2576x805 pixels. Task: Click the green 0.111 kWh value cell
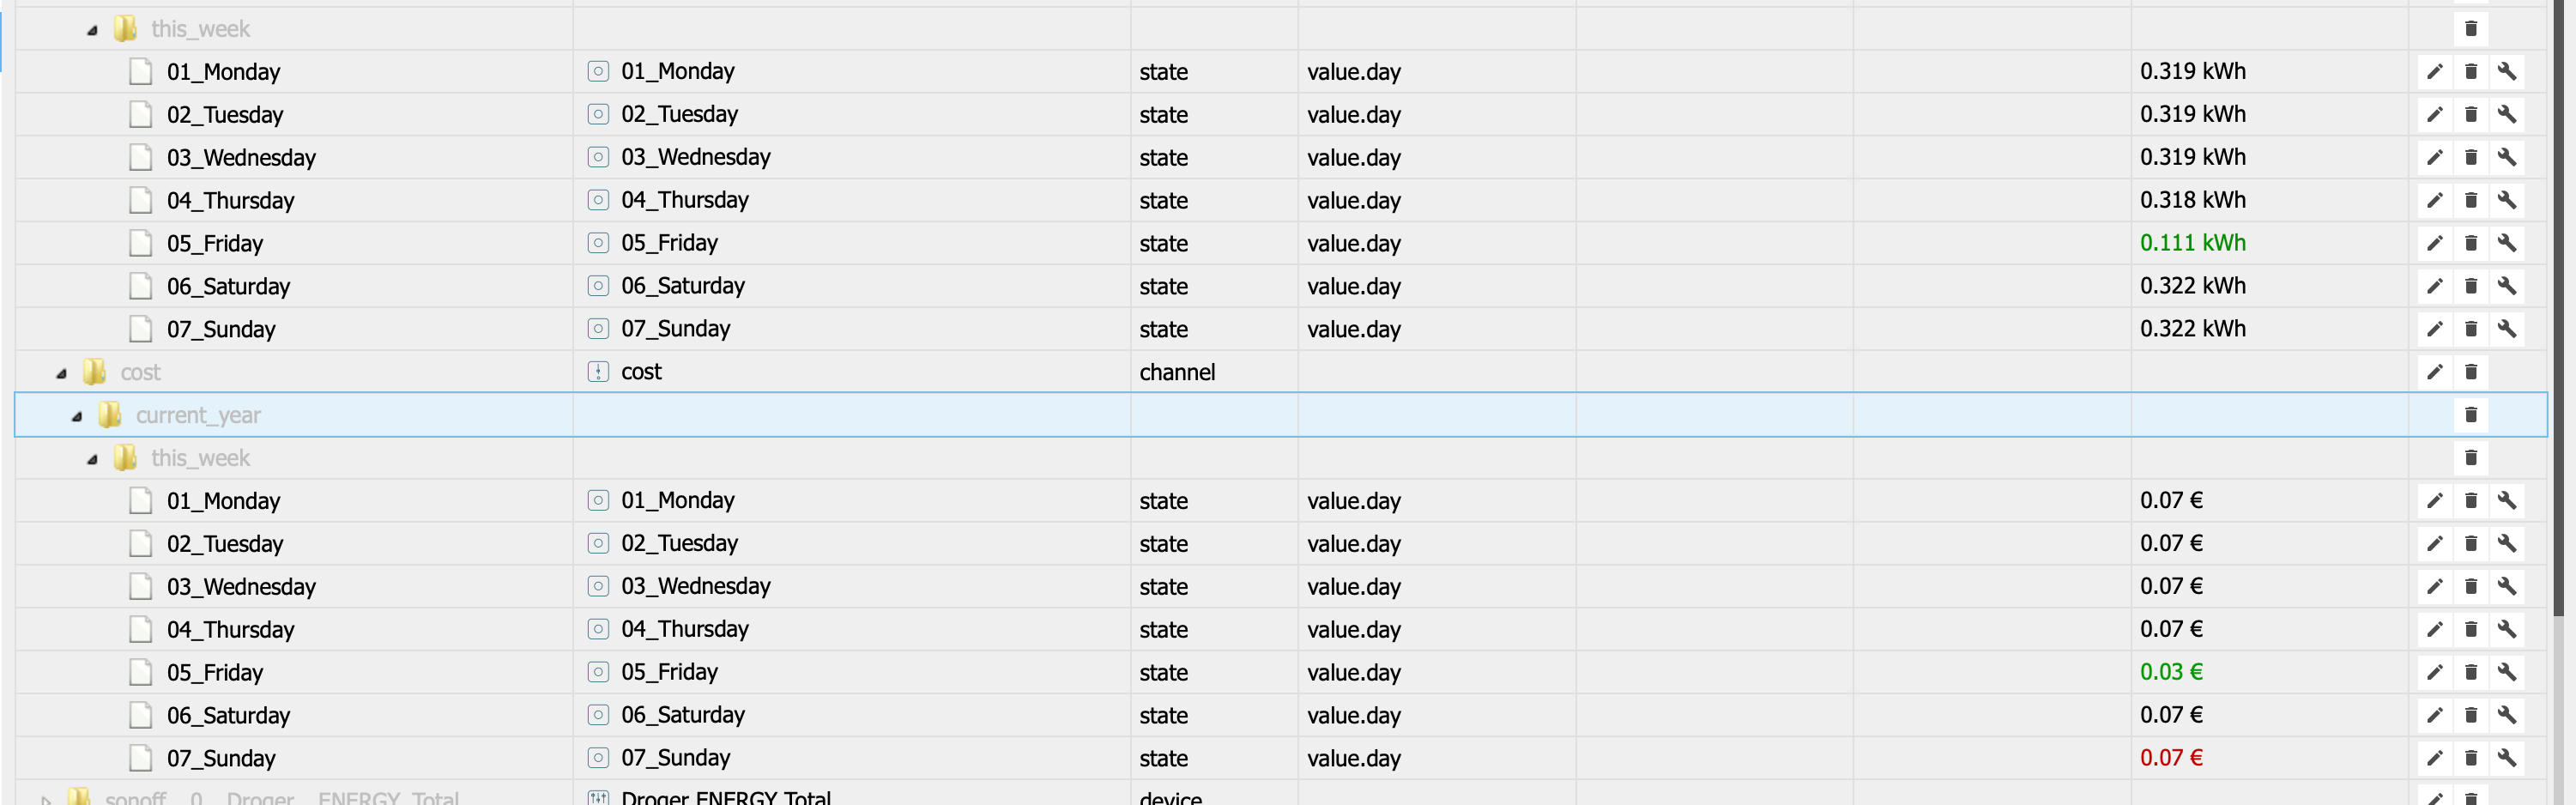tap(2192, 243)
